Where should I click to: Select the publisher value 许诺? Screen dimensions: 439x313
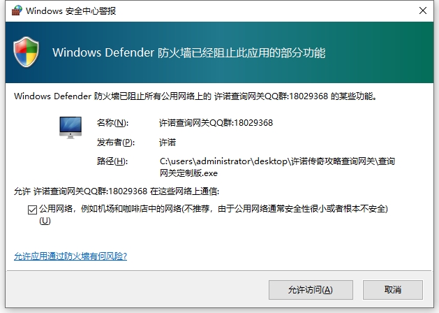[168, 143]
